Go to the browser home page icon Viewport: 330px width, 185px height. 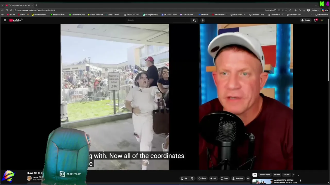click(x=11, y=10)
